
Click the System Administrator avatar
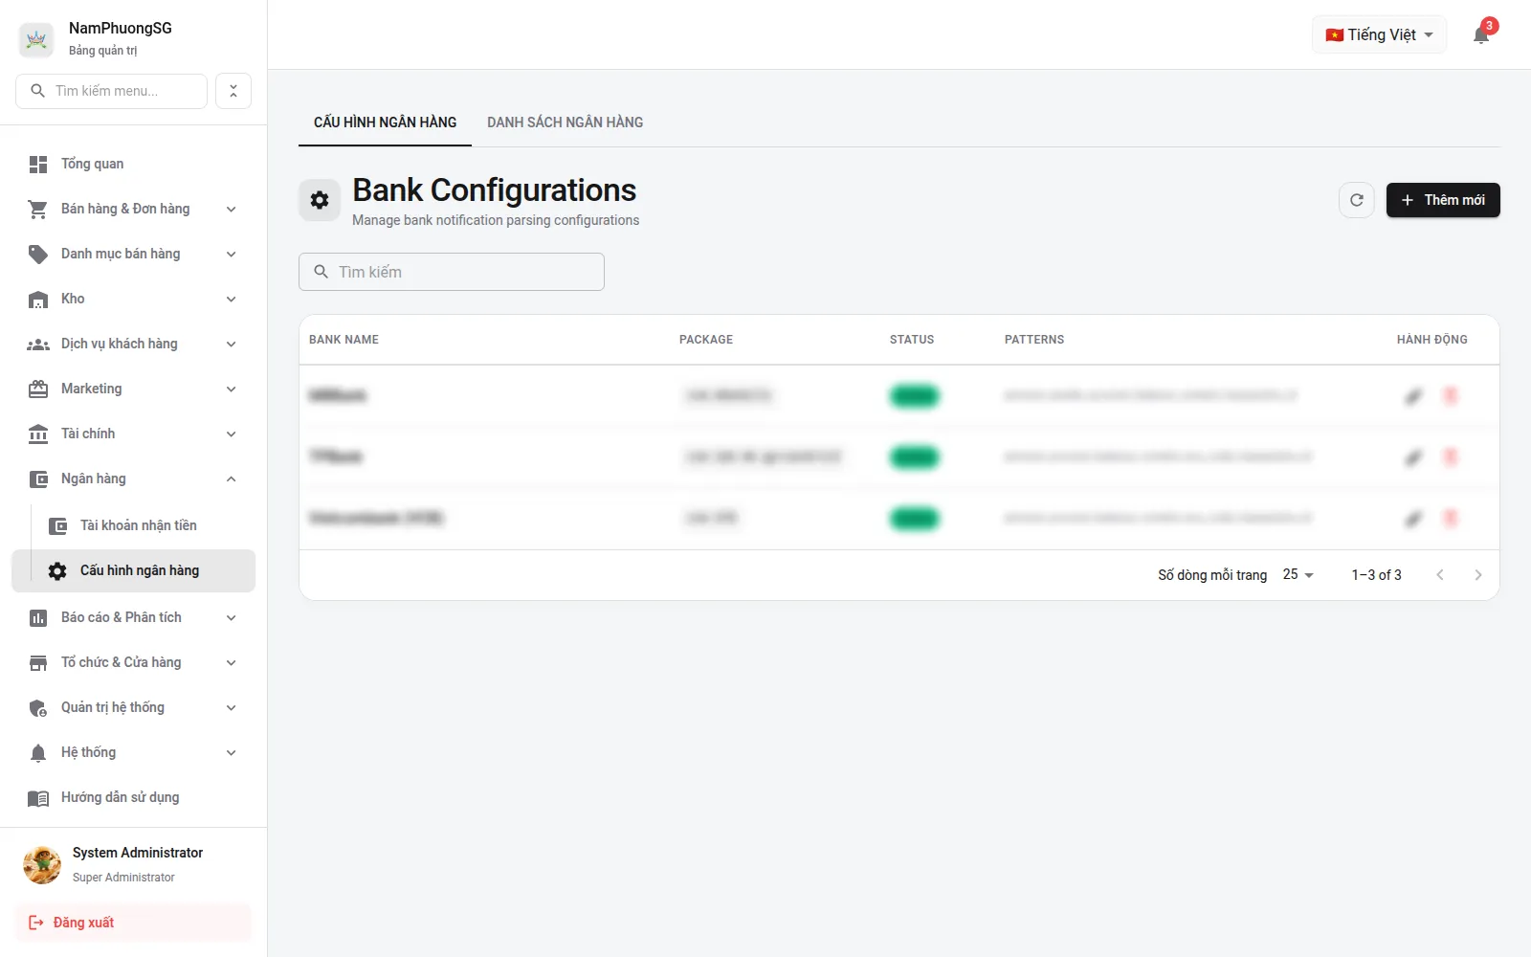pos(42,864)
